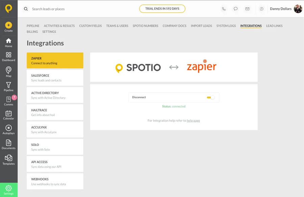
Task: Click the envelope mail icon in the header
Action: click(247, 9)
